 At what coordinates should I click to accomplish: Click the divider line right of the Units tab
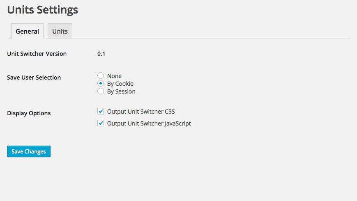click(205, 39)
